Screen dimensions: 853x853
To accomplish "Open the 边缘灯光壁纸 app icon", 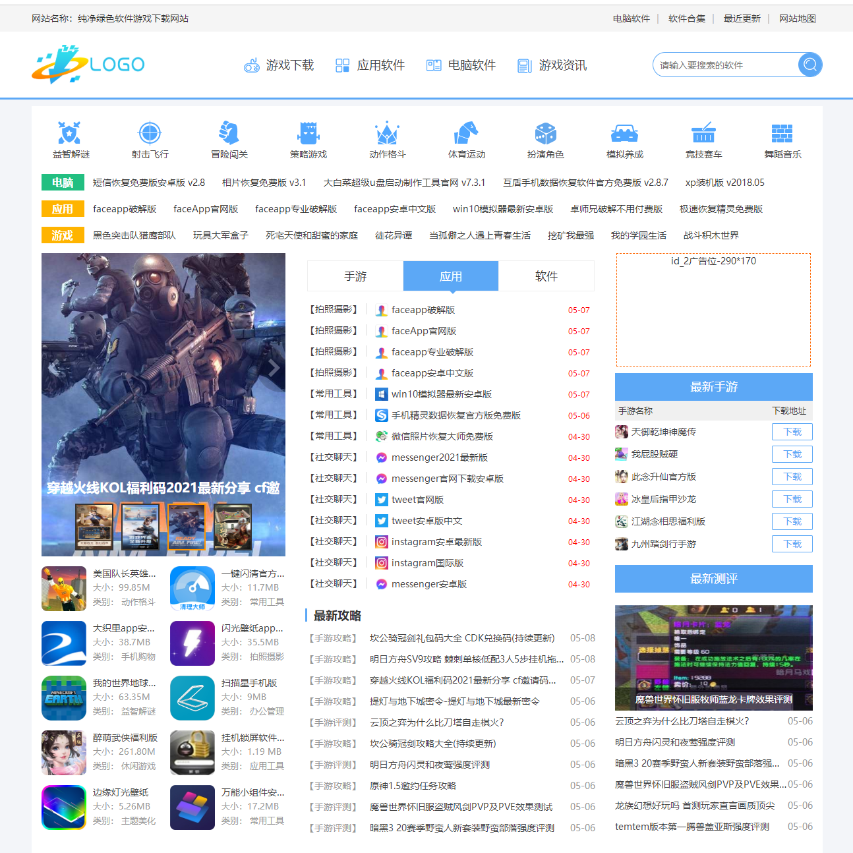I will pyautogui.click(x=64, y=808).
